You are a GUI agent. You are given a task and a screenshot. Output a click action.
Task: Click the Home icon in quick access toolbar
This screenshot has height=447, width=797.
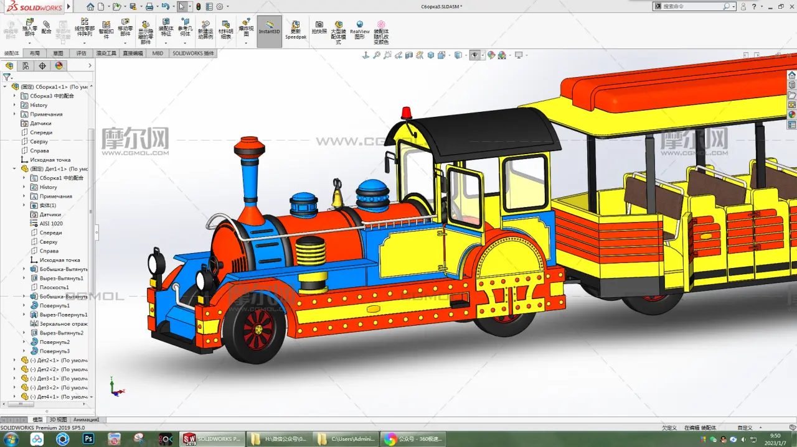coord(91,7)
